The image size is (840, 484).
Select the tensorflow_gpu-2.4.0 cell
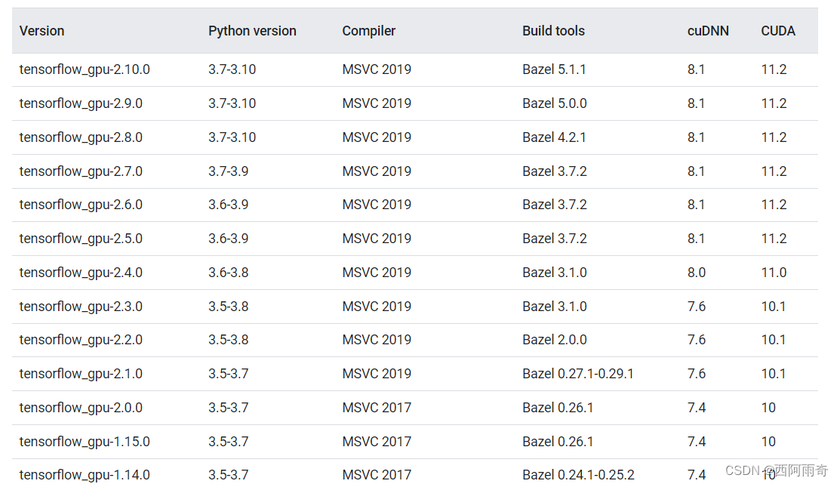tap(81, 273)
